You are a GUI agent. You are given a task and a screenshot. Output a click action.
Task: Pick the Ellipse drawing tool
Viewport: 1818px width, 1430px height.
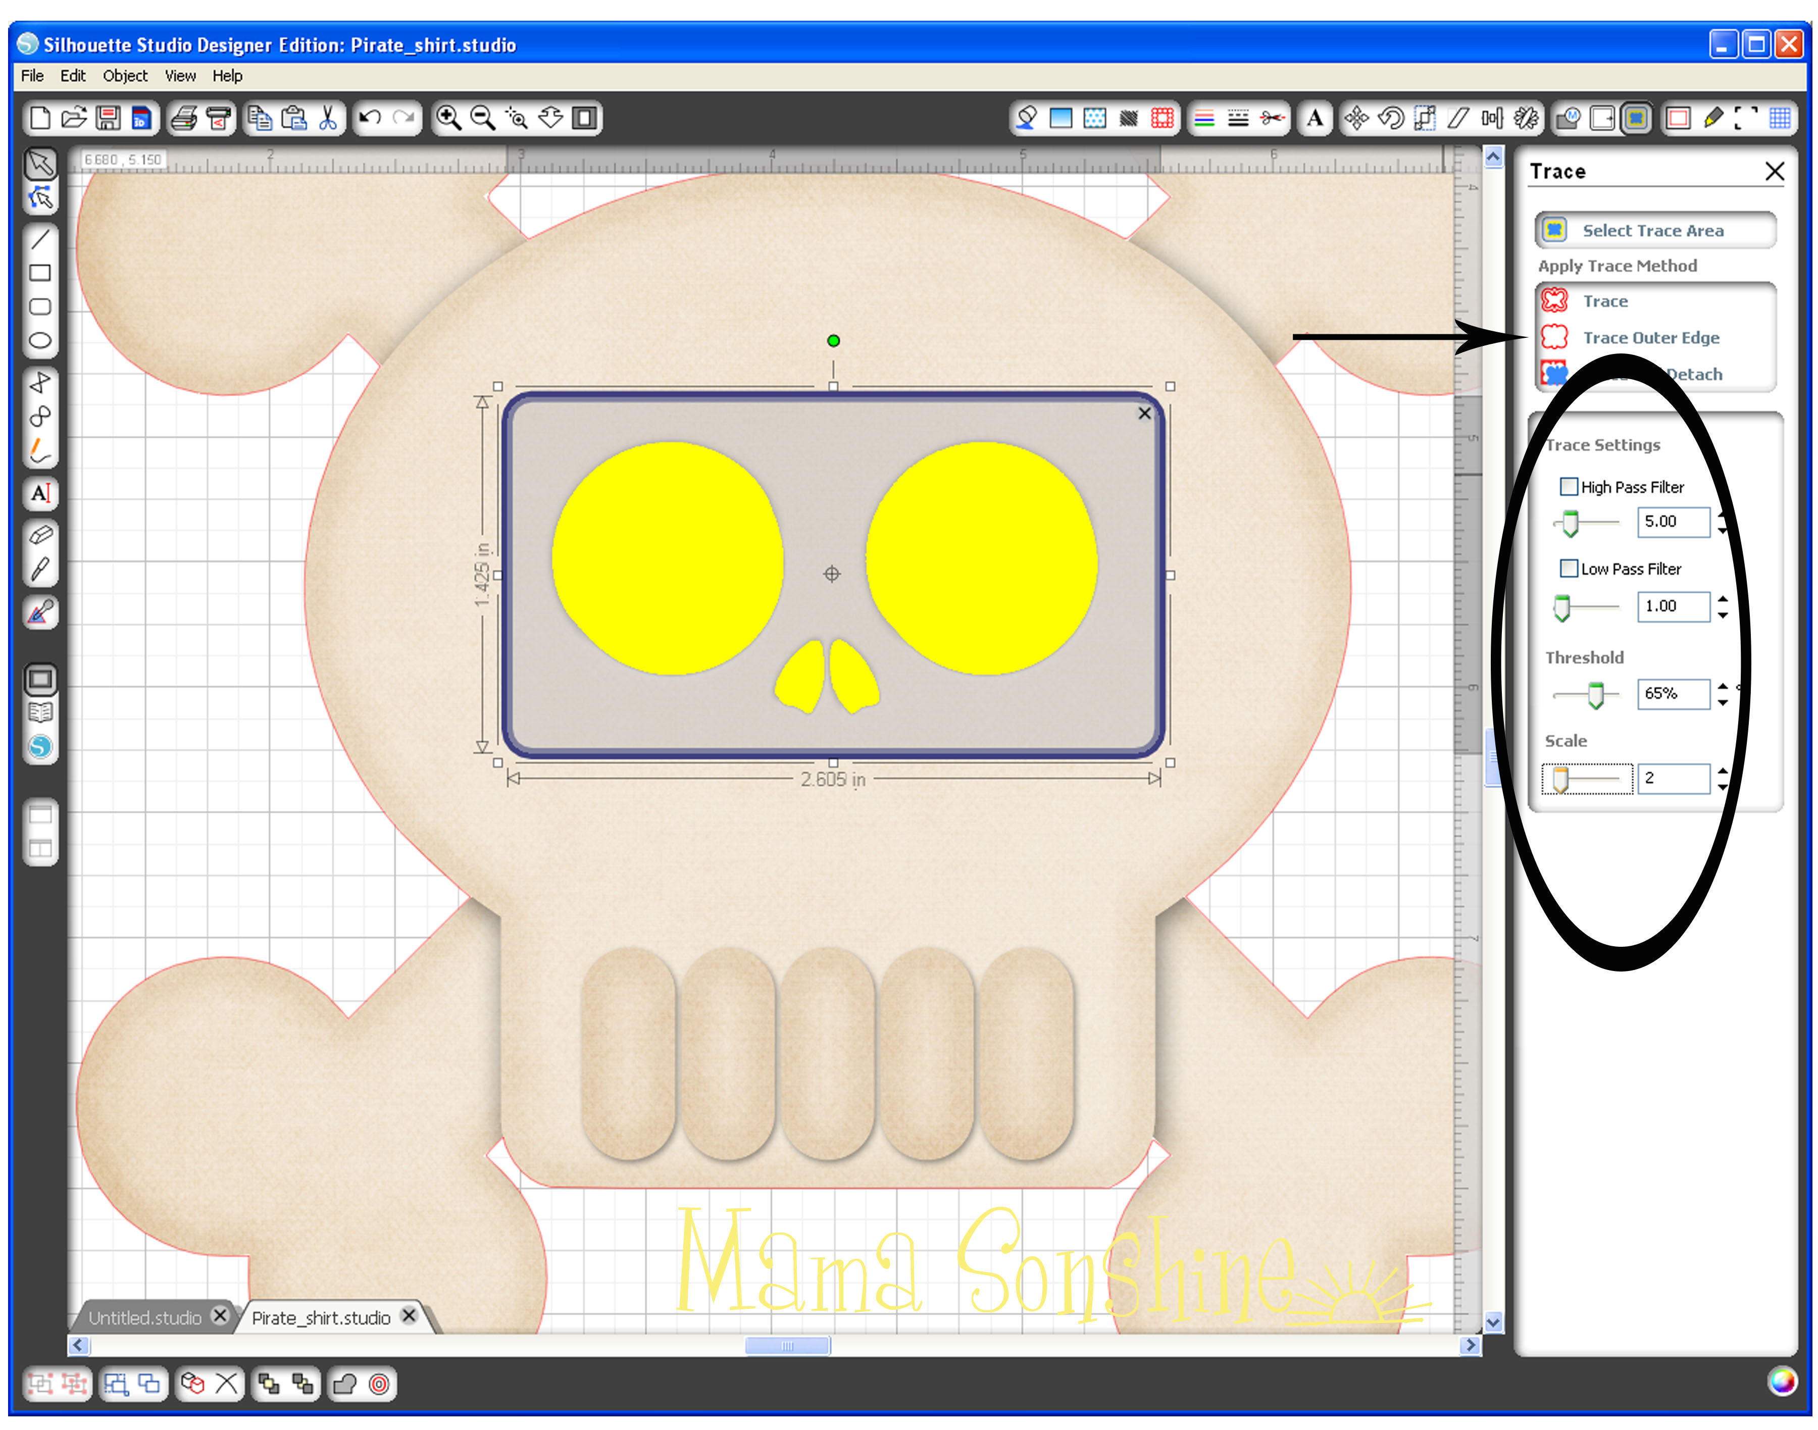[40, 341]
